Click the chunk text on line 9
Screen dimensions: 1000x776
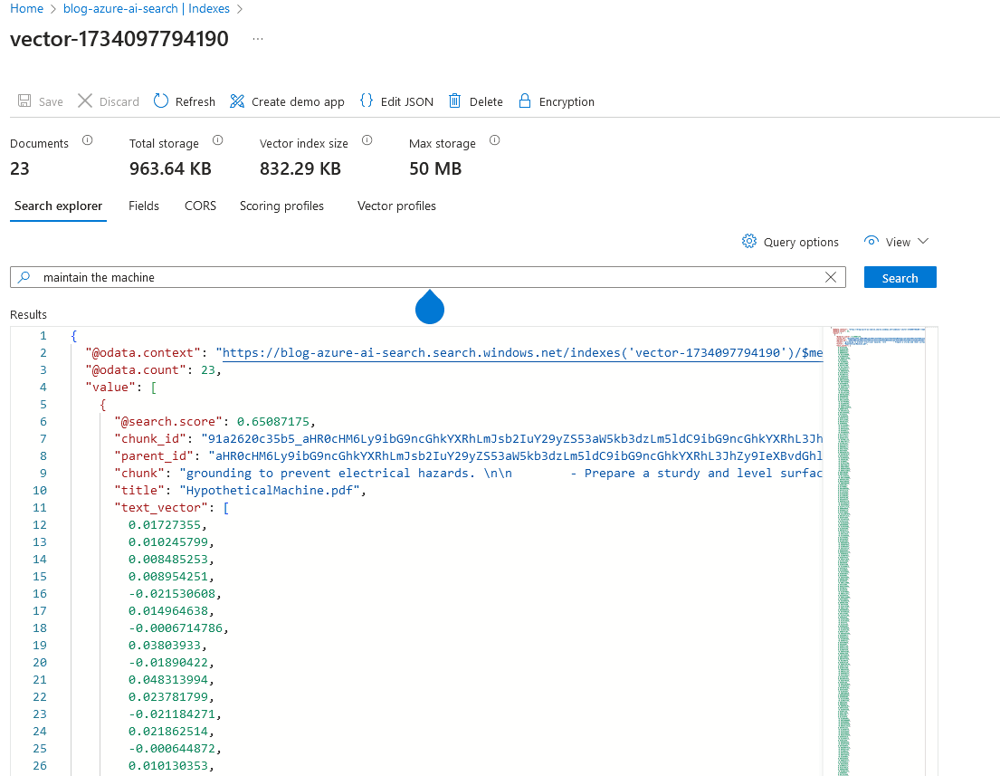point(501,474)
